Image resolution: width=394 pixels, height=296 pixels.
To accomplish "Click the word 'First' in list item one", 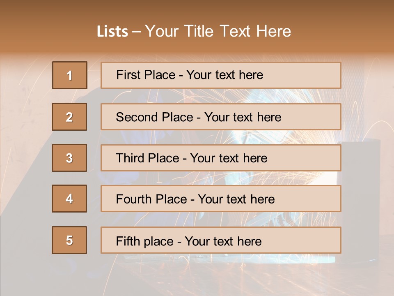I will 128,75.
